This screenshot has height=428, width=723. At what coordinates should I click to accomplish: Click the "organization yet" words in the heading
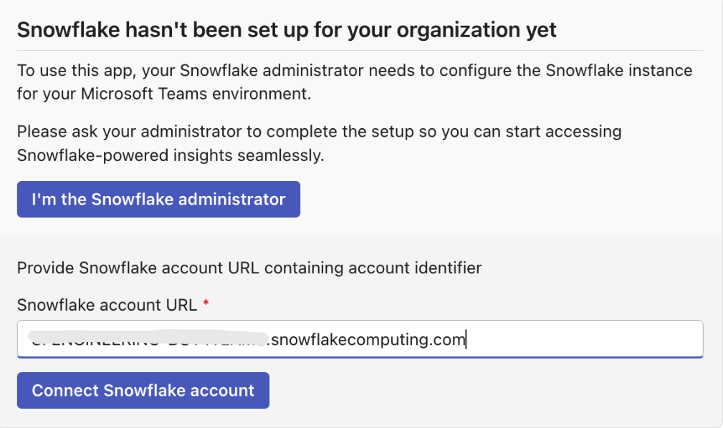(477, 30)
